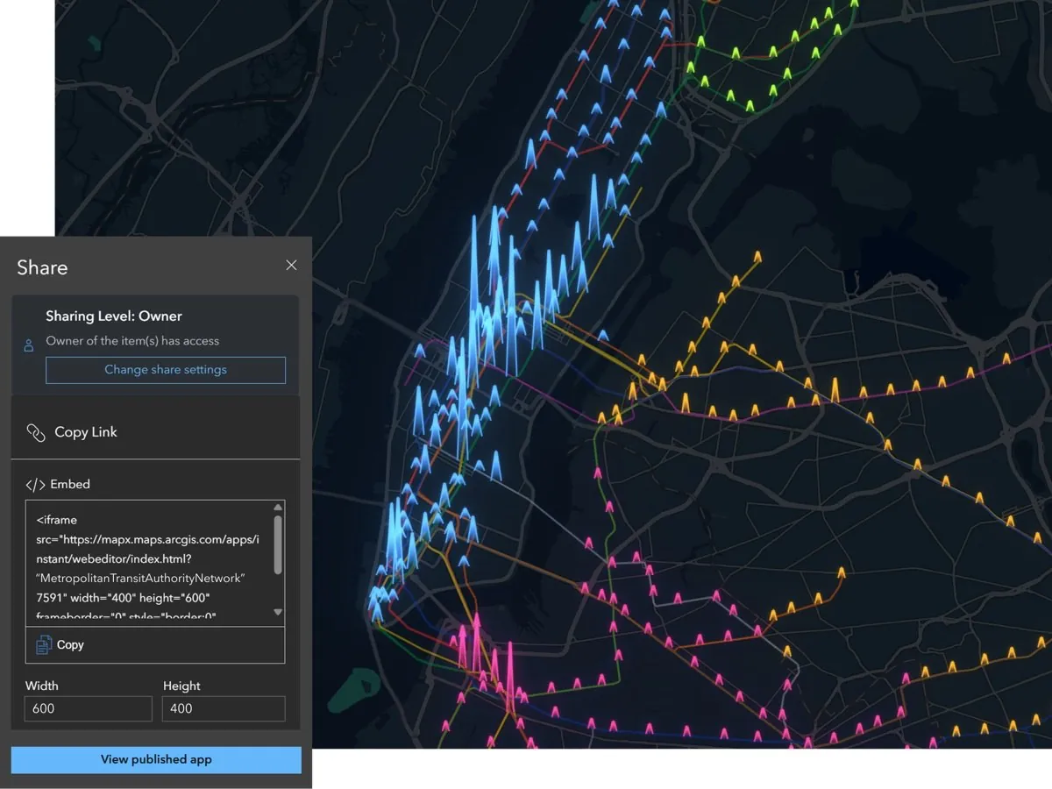
Task: Click the Copy Link chain icon
Action: click(36, 432)
